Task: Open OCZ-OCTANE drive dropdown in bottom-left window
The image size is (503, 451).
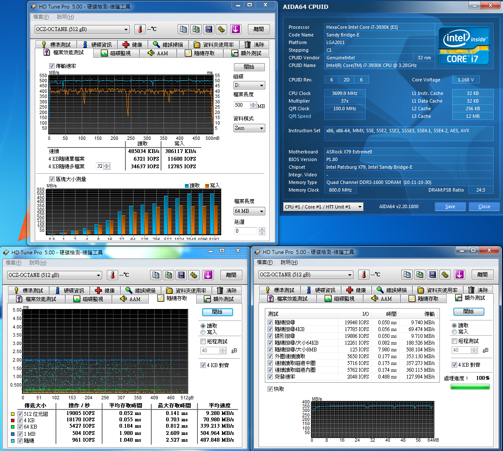Action: 55,275
